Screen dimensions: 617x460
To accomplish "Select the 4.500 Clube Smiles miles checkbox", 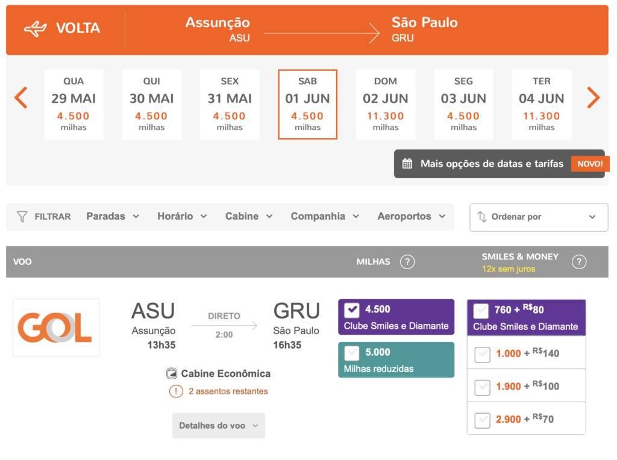I will pyautogui.click(x=352, y=310).
